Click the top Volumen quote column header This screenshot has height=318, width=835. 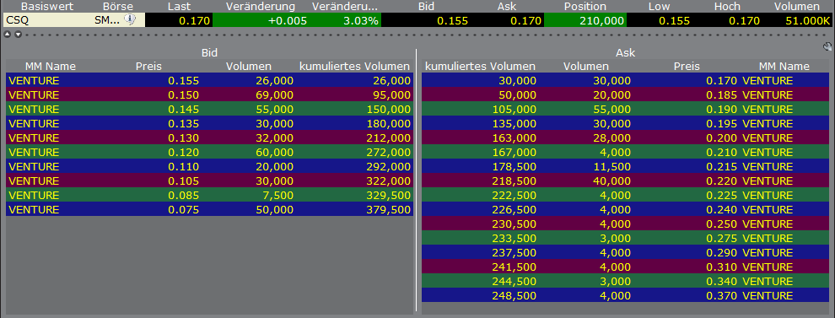coord(797,7)
